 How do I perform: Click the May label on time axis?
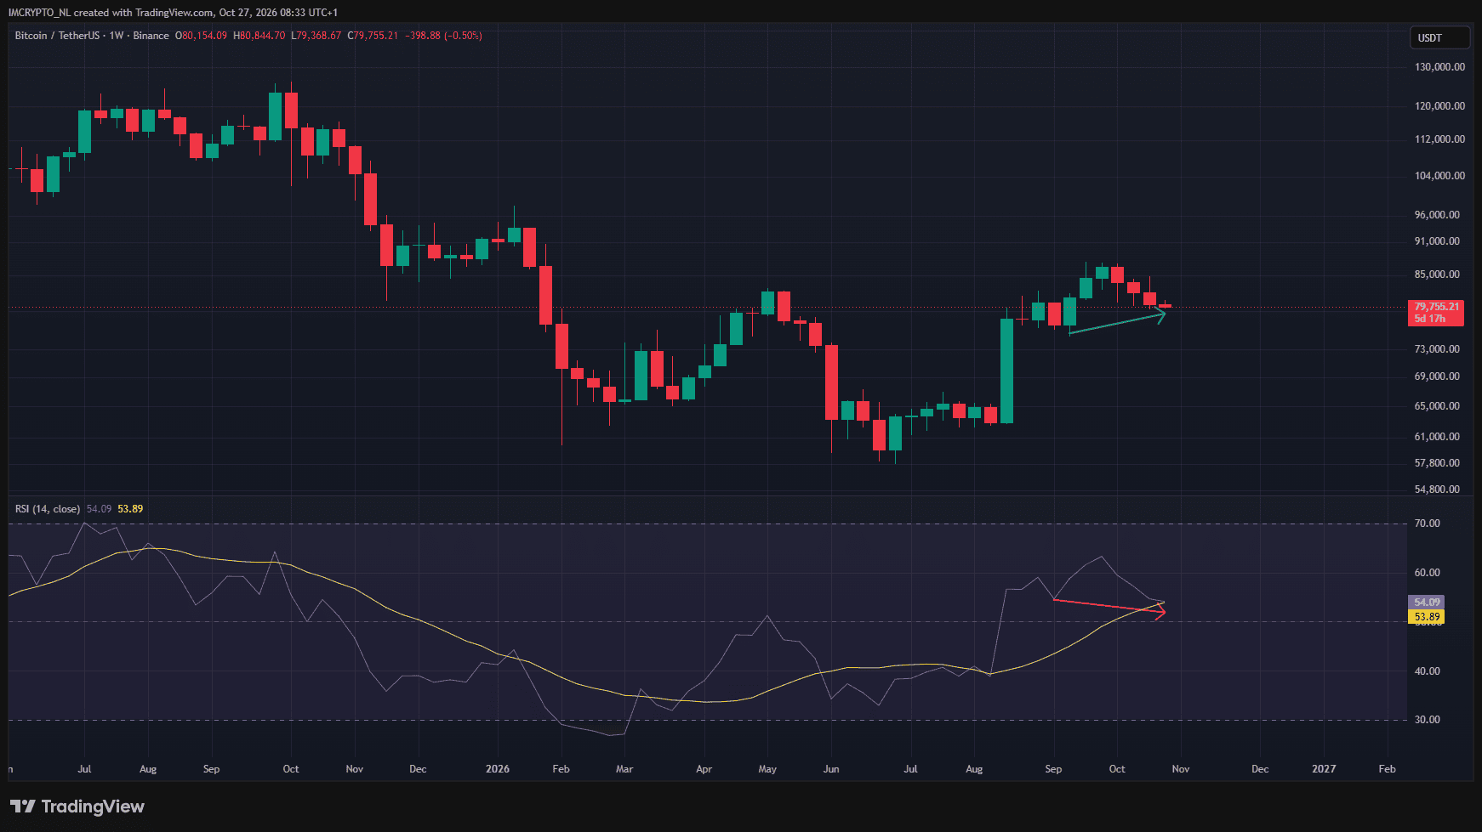pyautogui.click(x=767, y=769)
